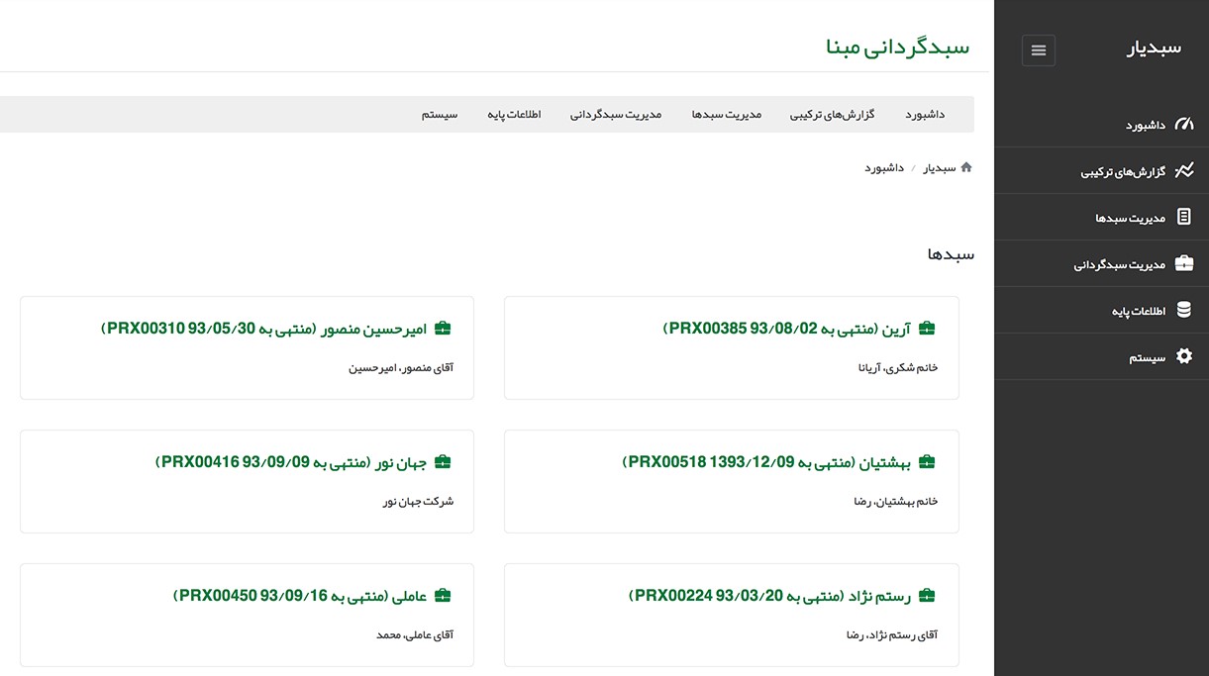Click the home icon in the breadcrumb
Screen dimensions: 1209x676
pos(966,167)
